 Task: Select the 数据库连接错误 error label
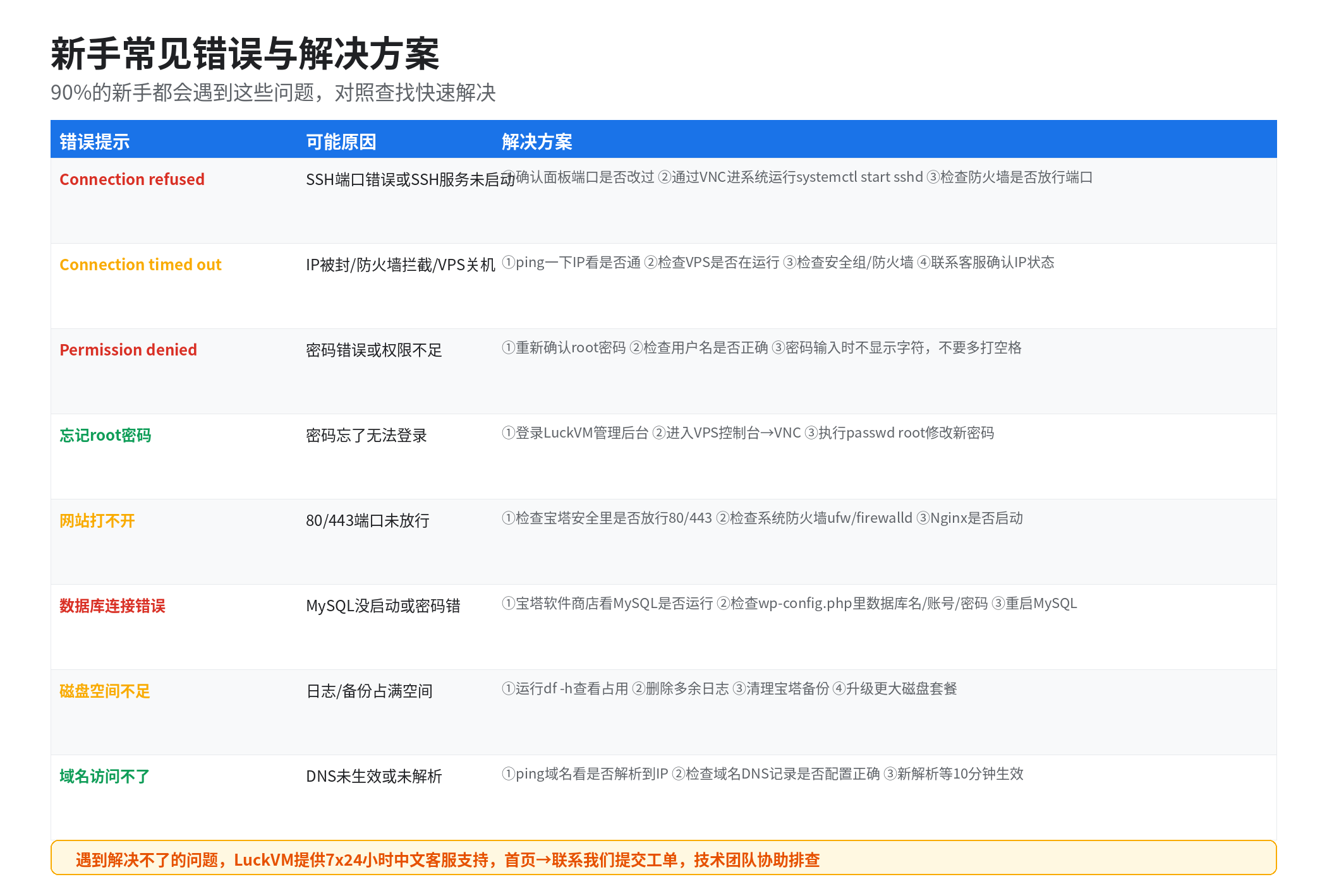pos(112,606)
